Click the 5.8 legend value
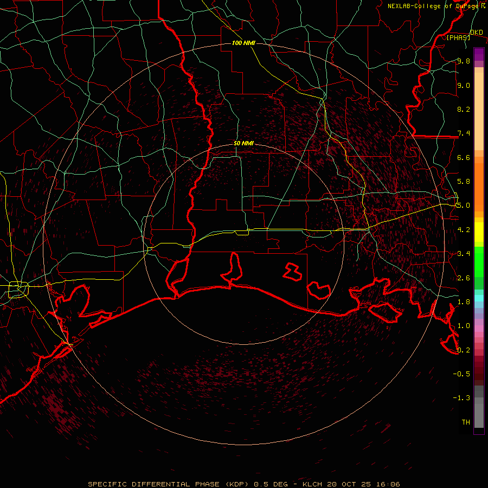The width and height of the screenshot is (488, 488). pos(464,181)
